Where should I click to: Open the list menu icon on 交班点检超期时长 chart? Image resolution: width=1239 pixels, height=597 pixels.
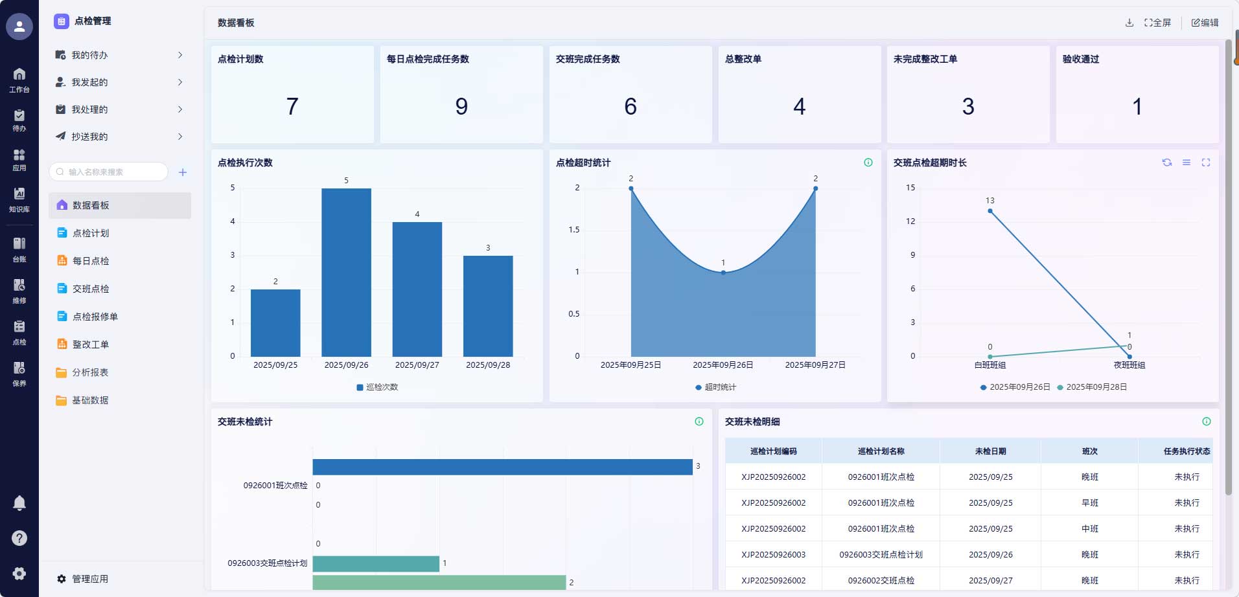click(x=1186, y=163)
